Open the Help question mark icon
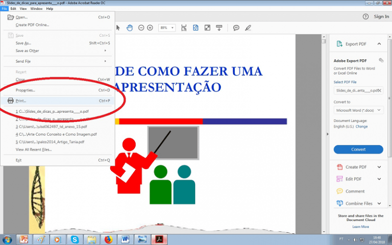The width and height of the screenshot is (392, 245). tap(365, 16)
